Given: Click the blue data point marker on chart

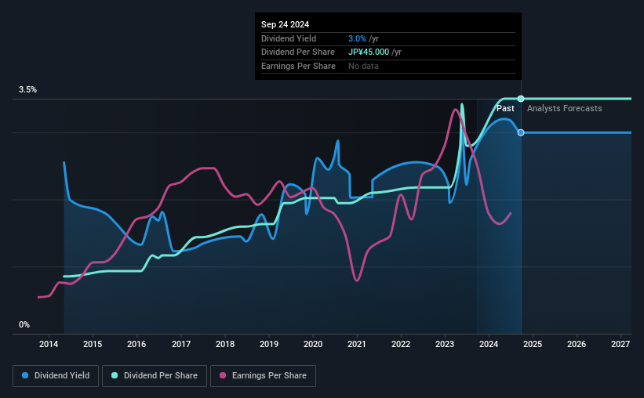Looking at the screenshot, I should tap(521, 132).
